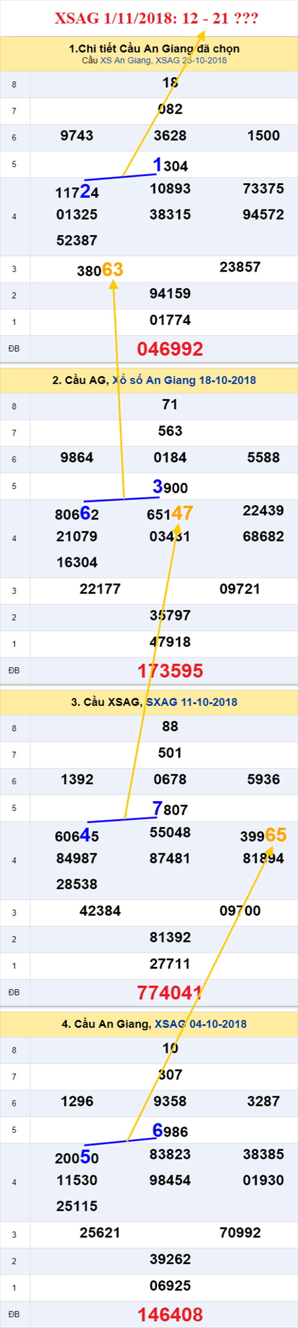
Task: Click prize number 09721
Action: click(x=240, y=589)
